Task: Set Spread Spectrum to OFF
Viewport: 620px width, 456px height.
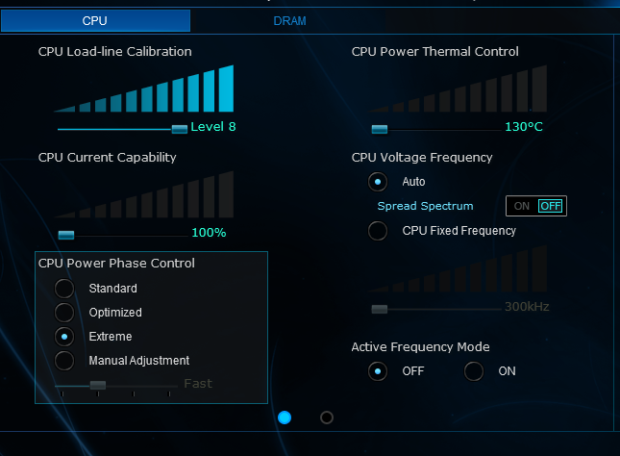Action: (551, 206)
